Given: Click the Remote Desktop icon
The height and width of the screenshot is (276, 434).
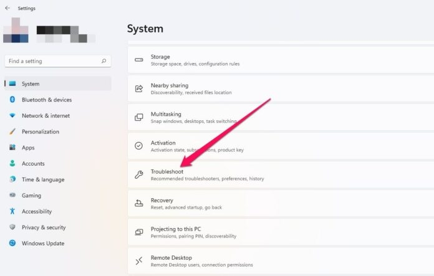Looking at the screenshot, I should (x=139, y=261).
